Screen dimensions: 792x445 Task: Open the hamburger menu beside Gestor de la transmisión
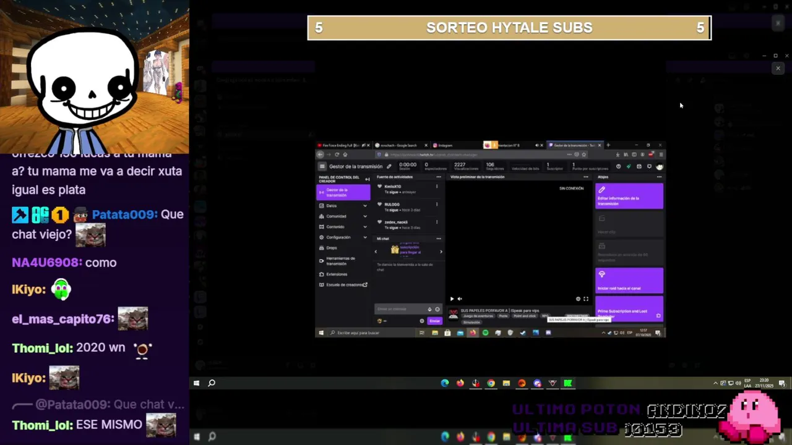322,166
